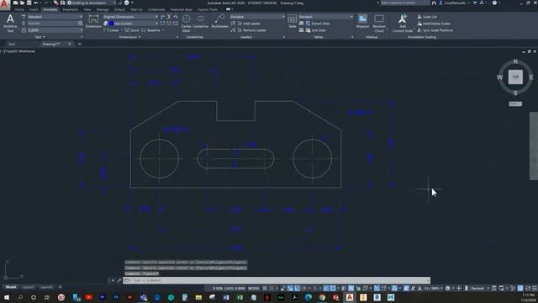
Task: Open the Scale List
Action: point(427,17)
